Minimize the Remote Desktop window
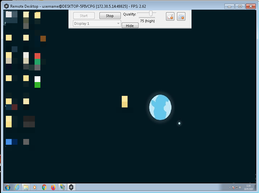The width and height of the screenshot is (259, 193). (x=229, y=6)
